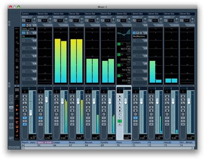Select the Saxu...e End channel name label
The width and height of the screenshot is (205, 160).
pos(45,142)
